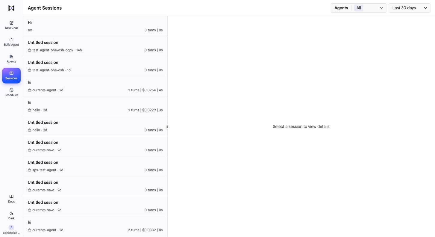Click the abhishek@ account name
This screenshot has height=237, width=435.
pyautogui.click(x=11, y=233)
